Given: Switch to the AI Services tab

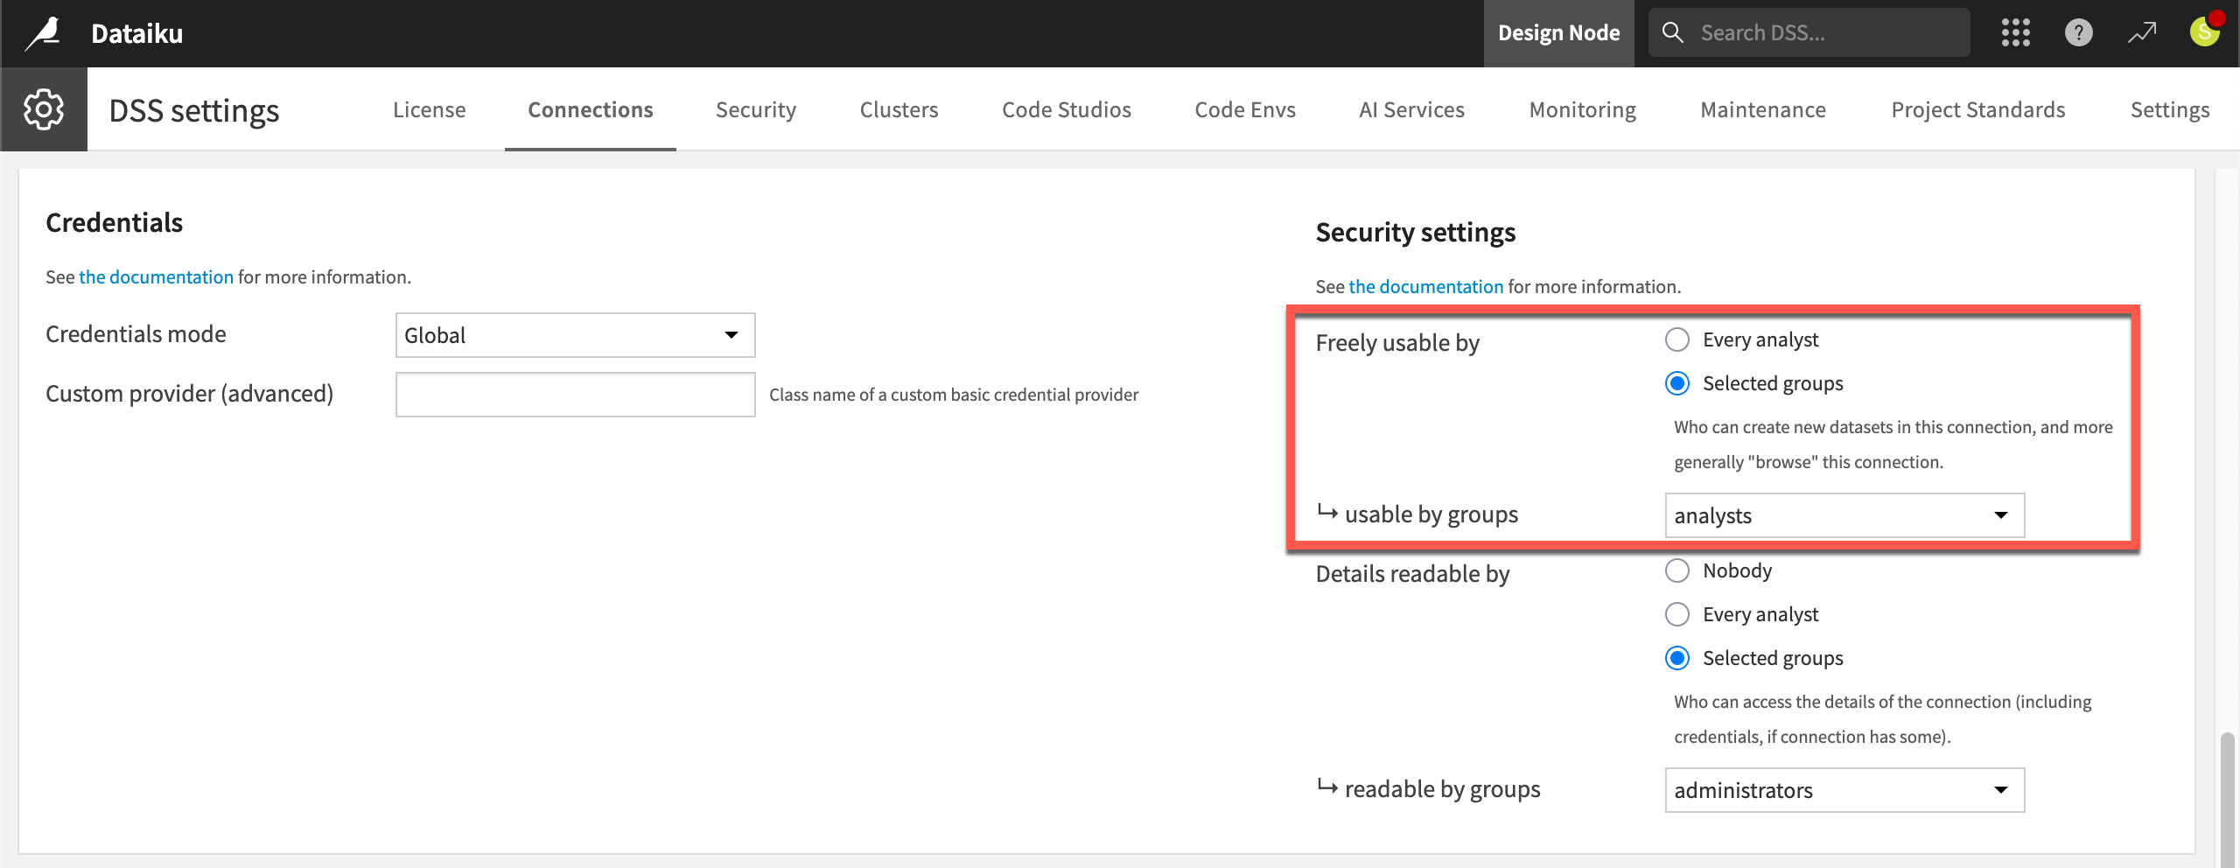Looking at the screenshot, I should 1411,109.
